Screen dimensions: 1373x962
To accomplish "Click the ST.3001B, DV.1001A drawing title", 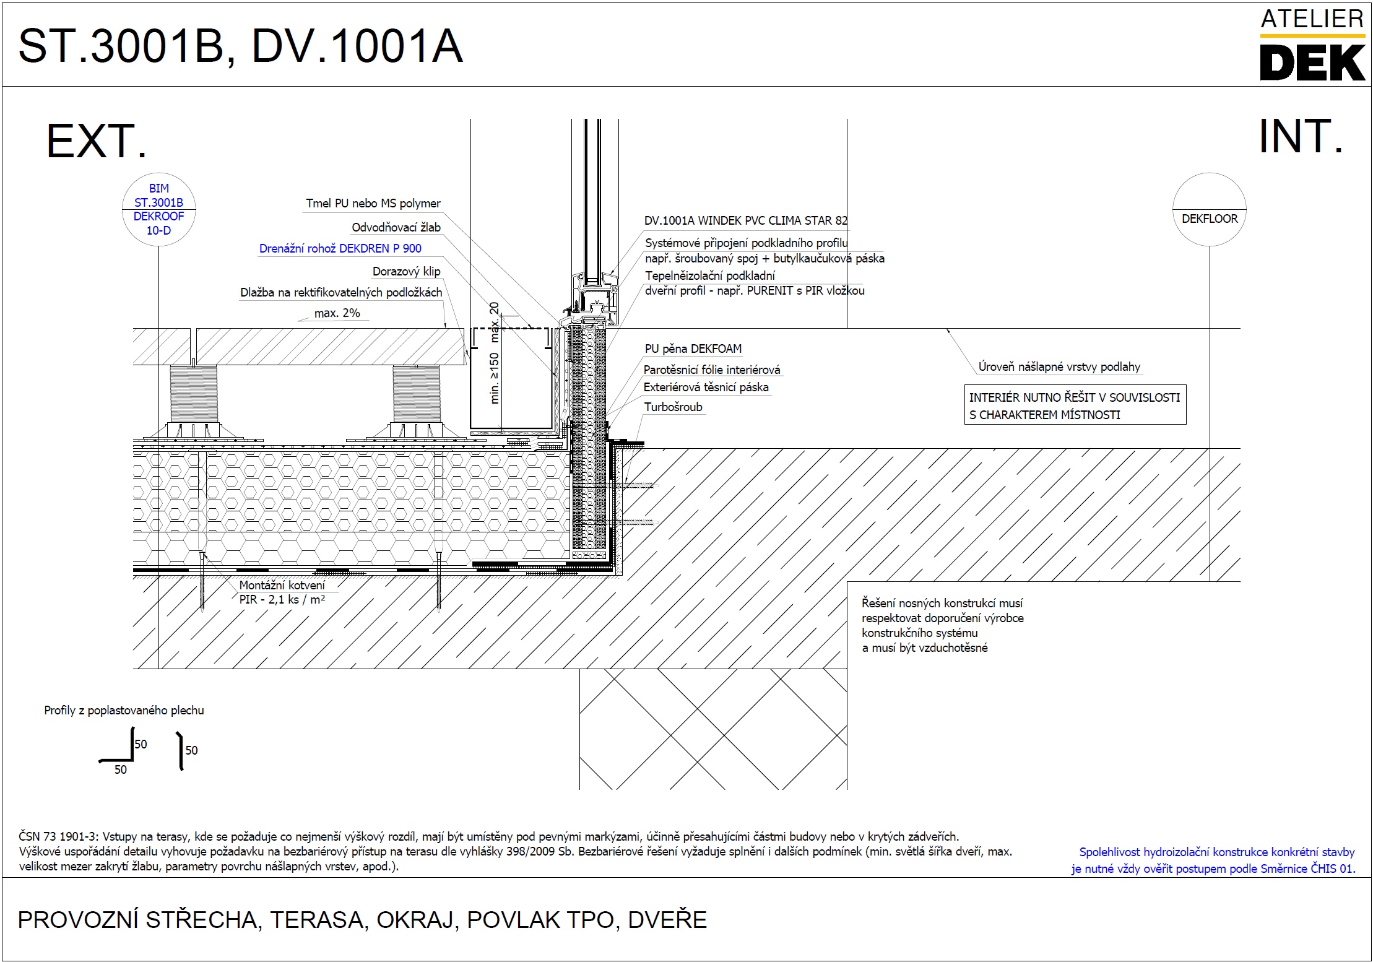I will [x=241, y=46].
